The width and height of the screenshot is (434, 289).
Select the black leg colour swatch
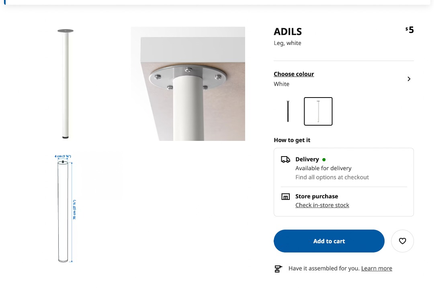(288, 111)
